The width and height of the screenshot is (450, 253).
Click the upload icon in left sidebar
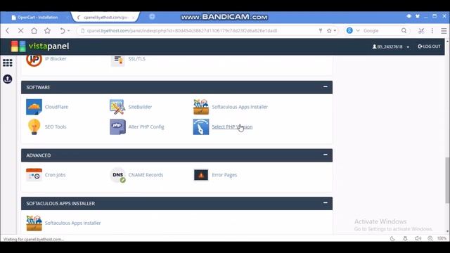coord(8,79)
